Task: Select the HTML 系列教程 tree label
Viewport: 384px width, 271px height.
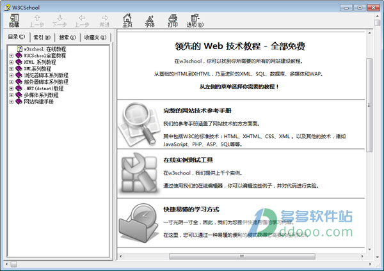Action: [40, 62]
